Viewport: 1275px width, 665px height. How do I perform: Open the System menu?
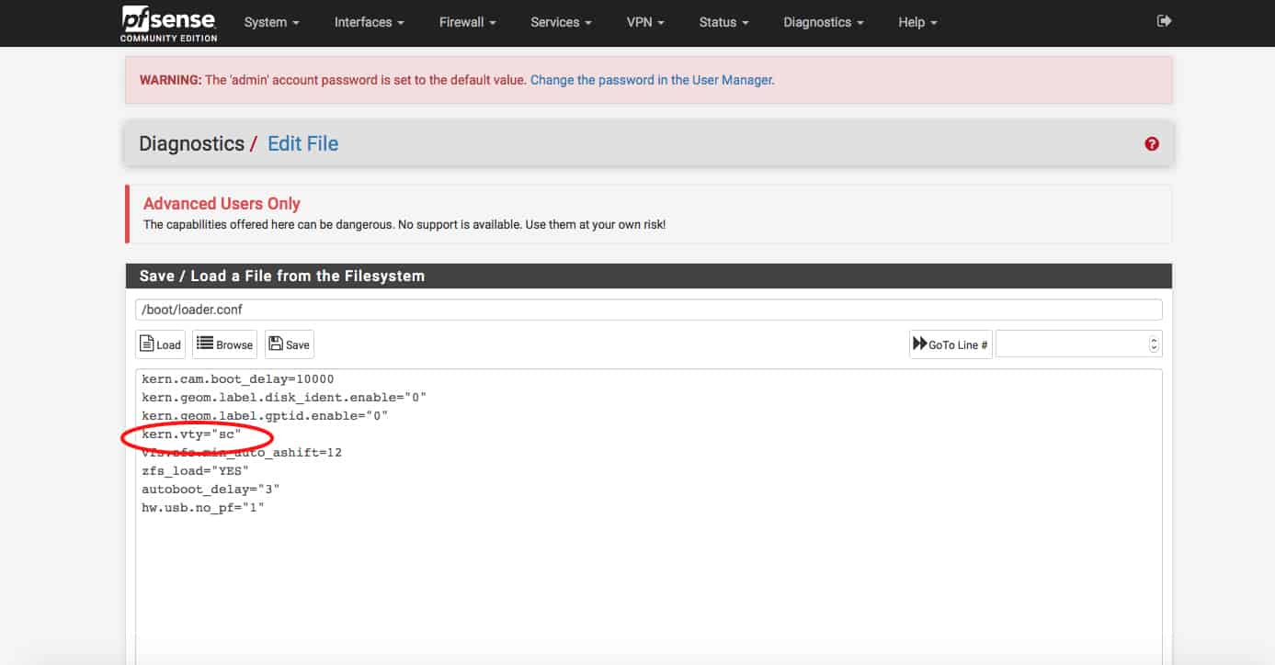pos(271,22)
